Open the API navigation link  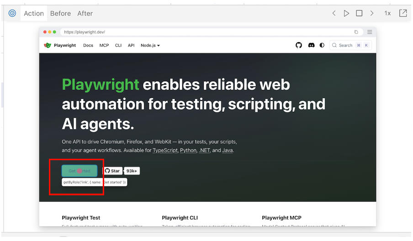coord(131,45)
